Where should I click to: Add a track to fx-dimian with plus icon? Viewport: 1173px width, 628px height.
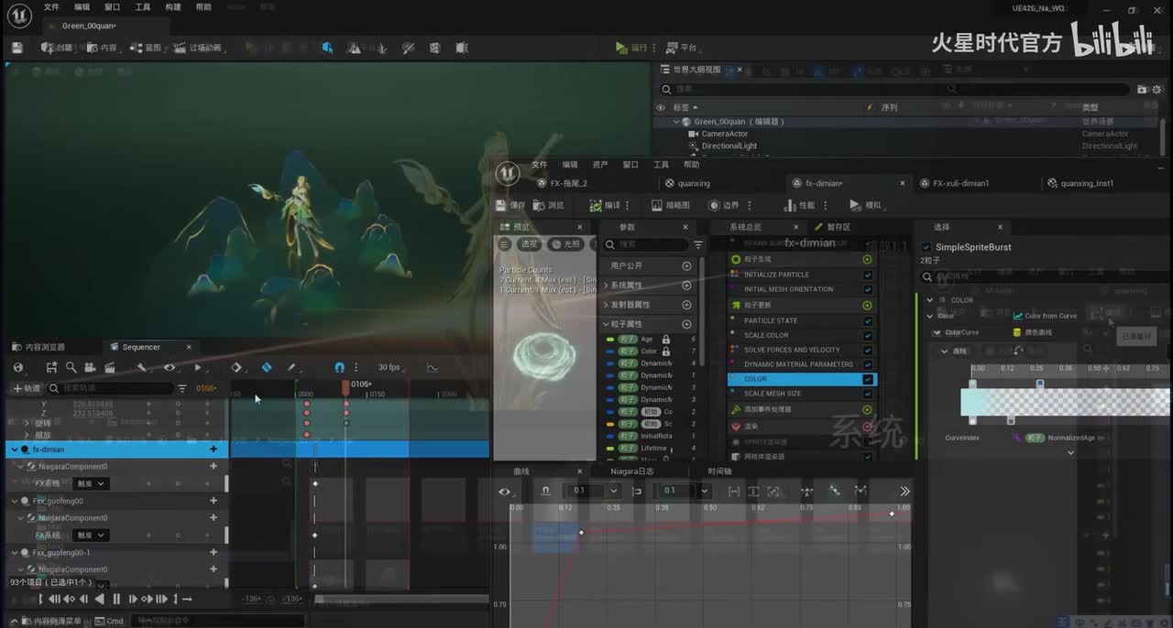pos(214,449)
